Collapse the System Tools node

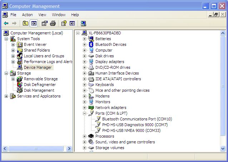pyautogui.click(x=6, y=39)
